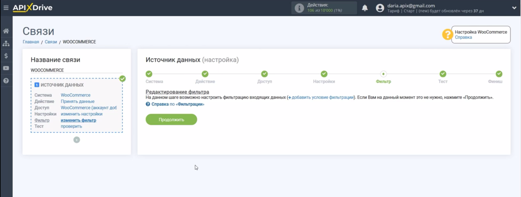This screenshot has height=197, width=521.
Task: Edit the connection name field WOOCOMMERCE
Action: tap(77, 70)
